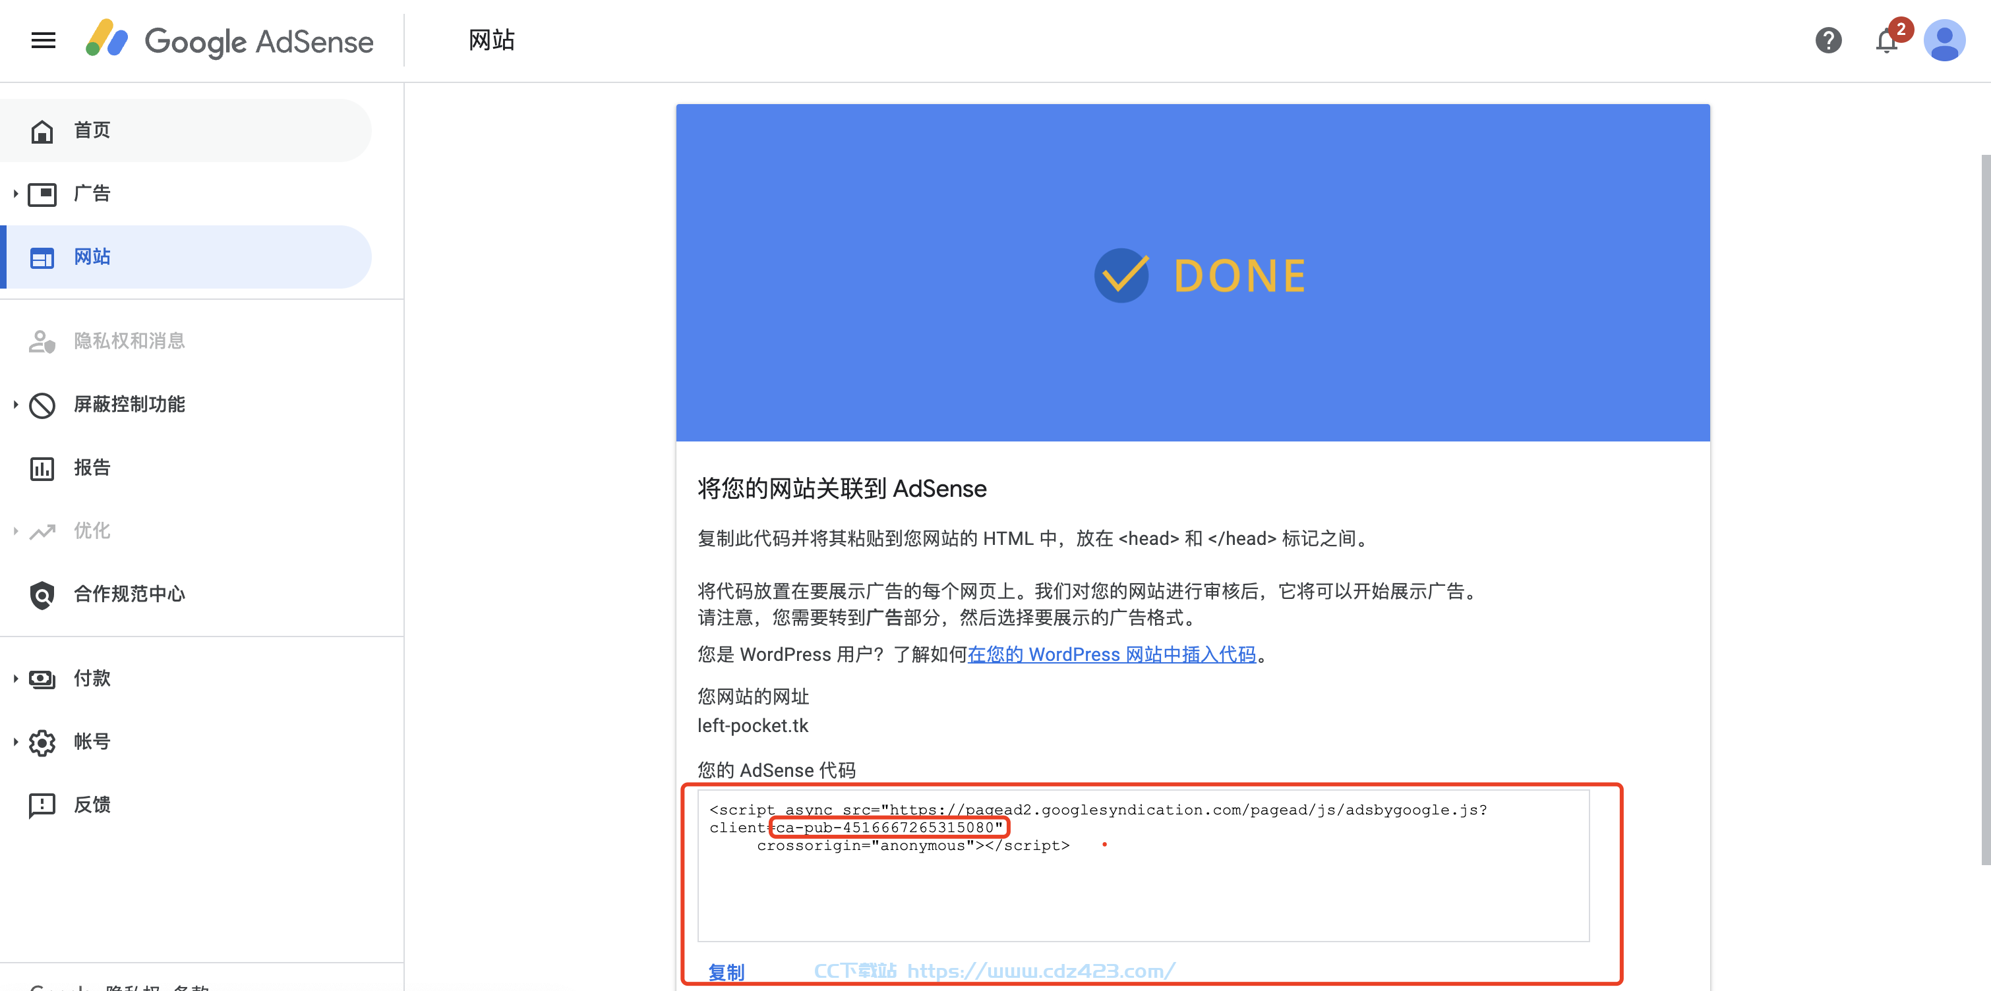Image resolution: width=1991 pixels, height=991 pixels.
Task: Expand the 优化 submenu arrow
Action: 15,532
